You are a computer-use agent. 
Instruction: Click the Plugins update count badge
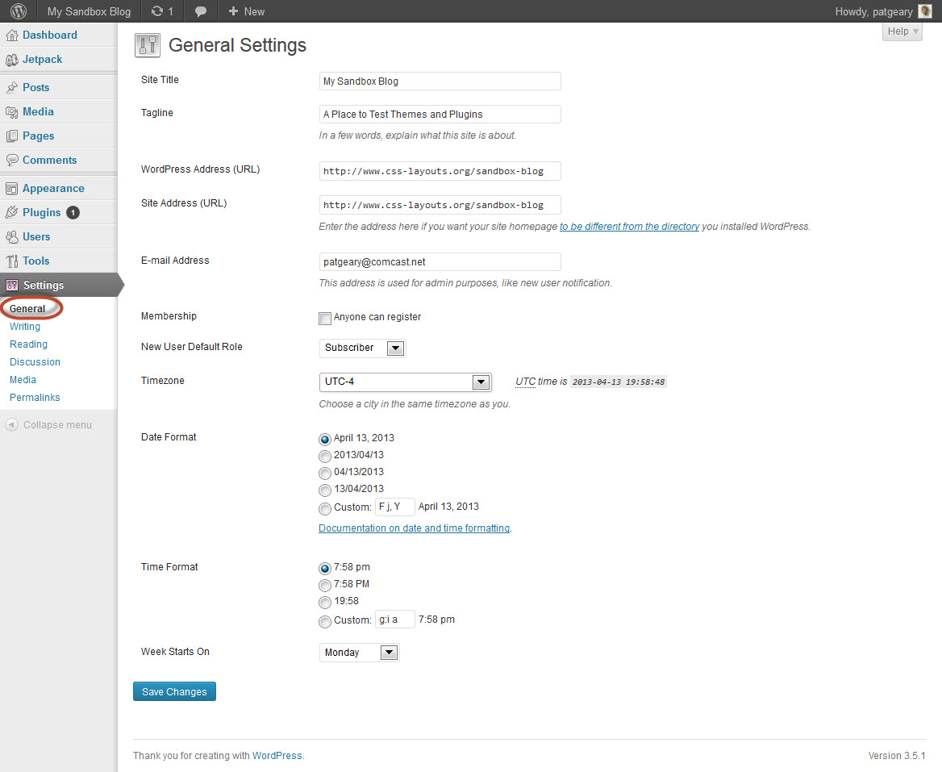73,213
